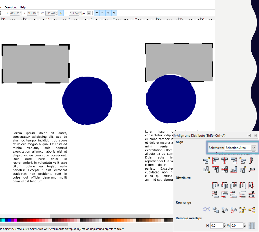Align text baseline anchors horizontally
Image resolution: width=259 pixels, height=232 pixels.
click(x=252, y=161)
